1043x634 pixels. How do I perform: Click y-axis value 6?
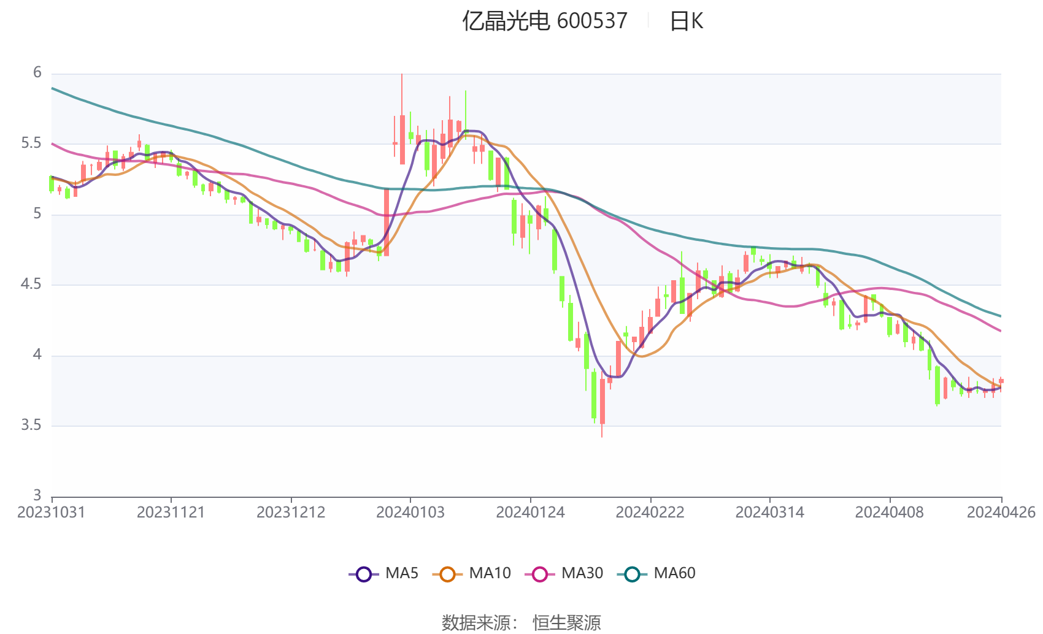click(x=37, y=73)
